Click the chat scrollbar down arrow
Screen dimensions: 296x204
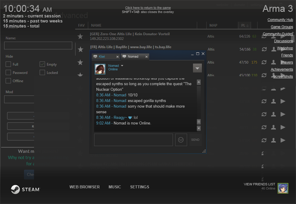(x=199, y=128)
